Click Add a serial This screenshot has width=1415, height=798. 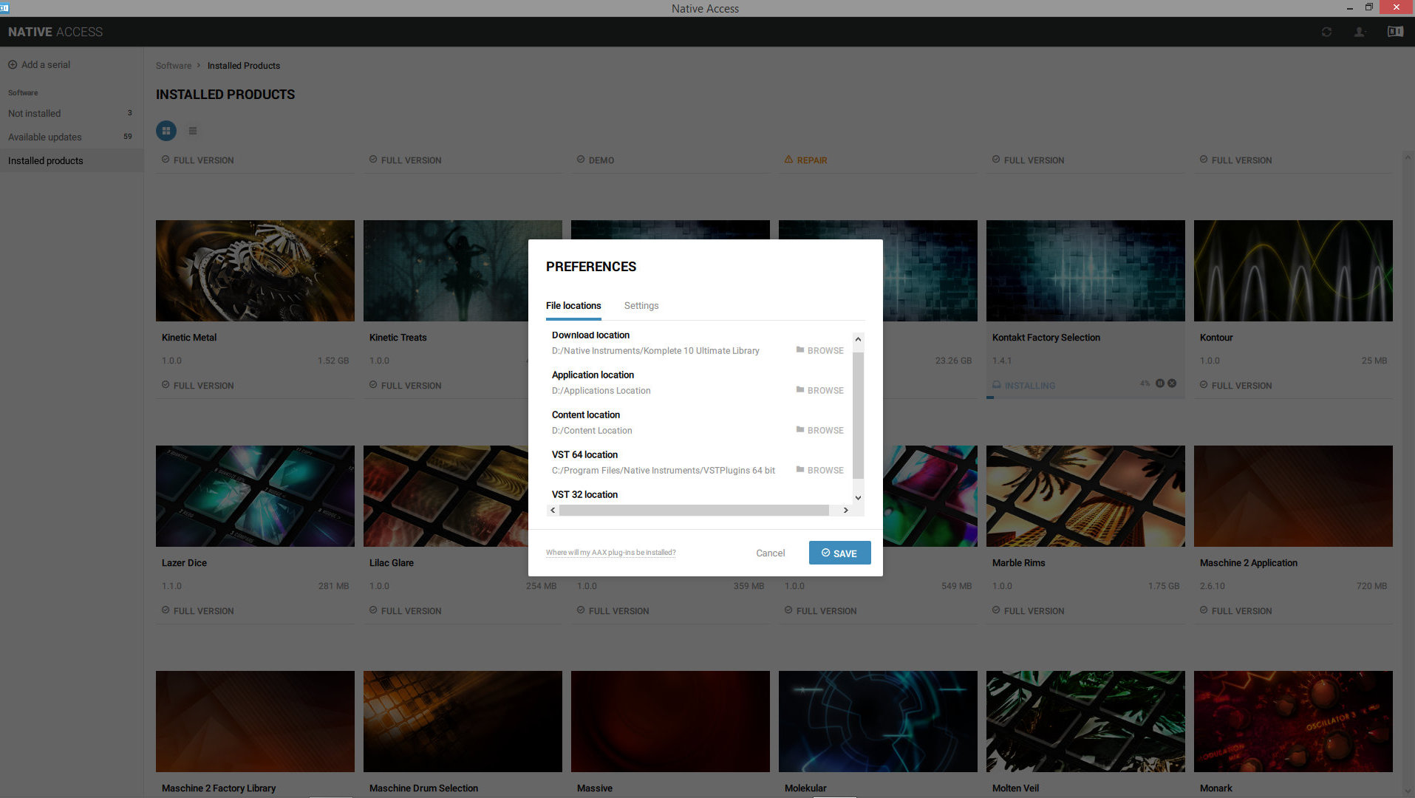pyautogui.click(x=38, y=64)
